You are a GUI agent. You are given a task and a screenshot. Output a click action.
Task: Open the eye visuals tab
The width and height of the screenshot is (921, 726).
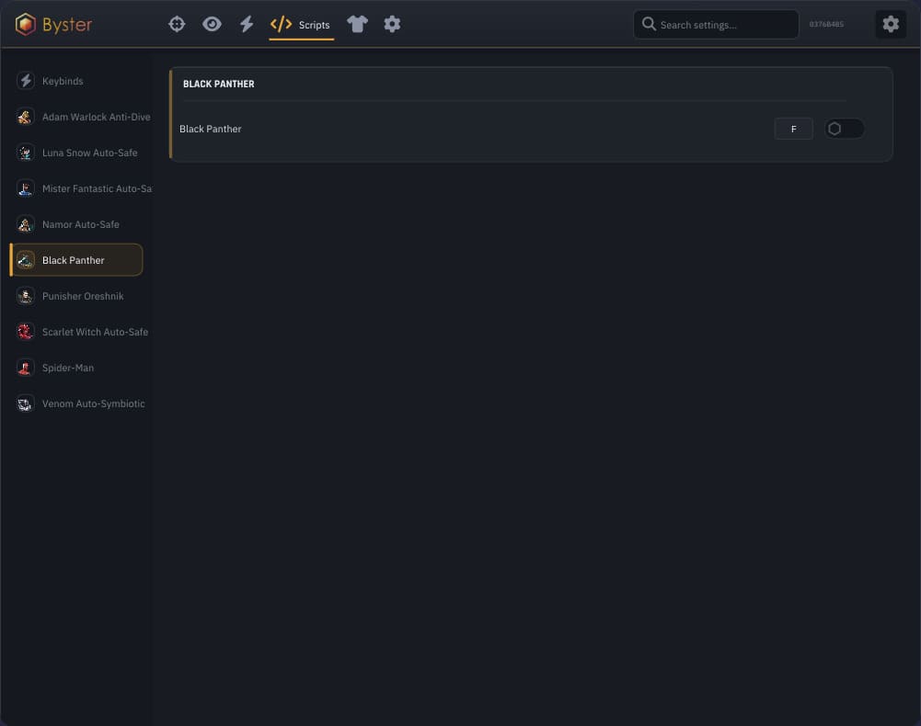[x=212, y=24]
